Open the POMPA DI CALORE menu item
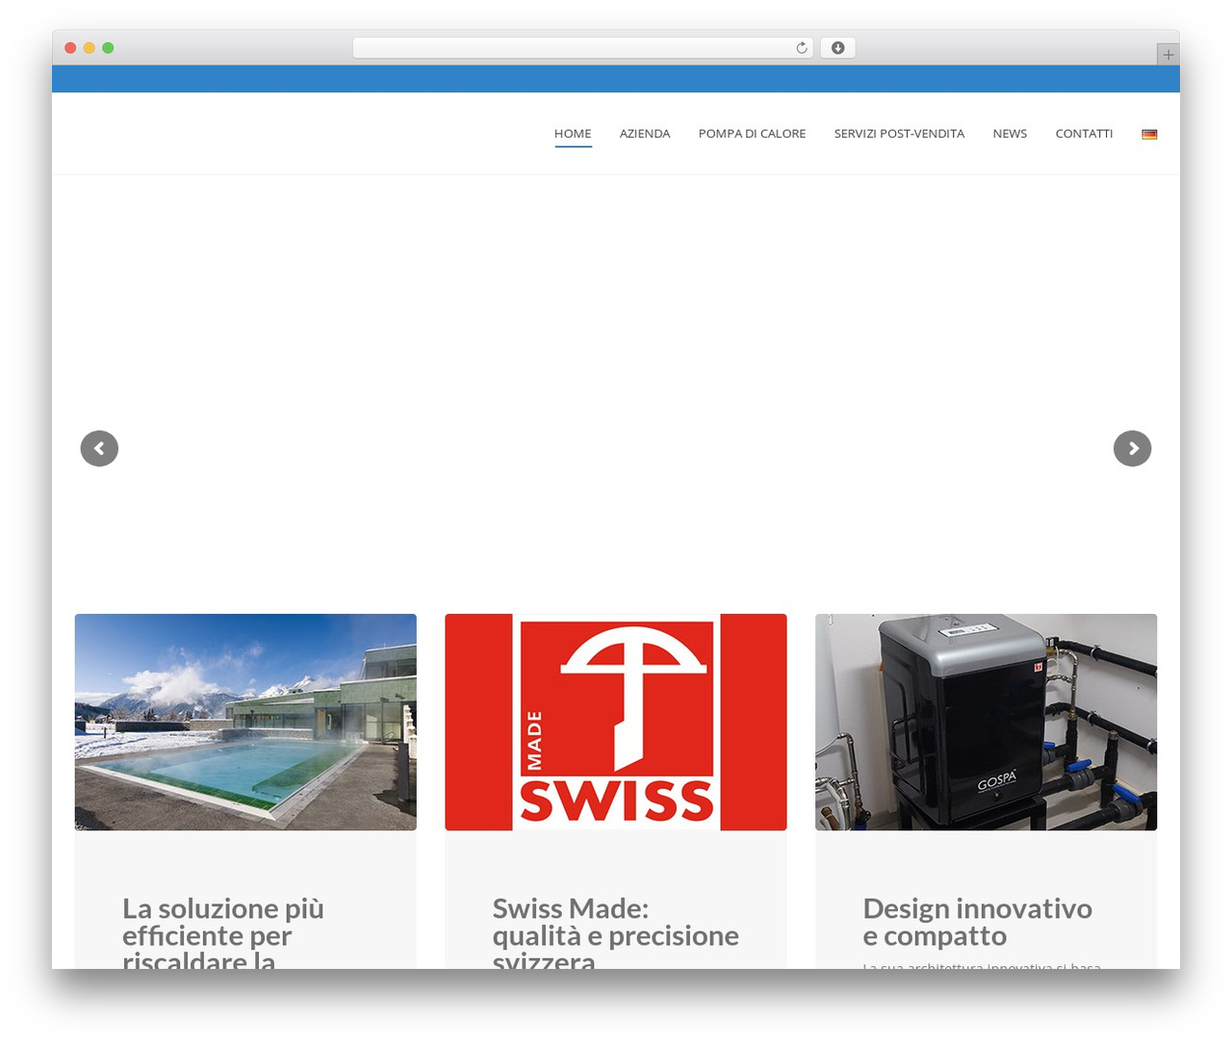 (x=752, y=134)
